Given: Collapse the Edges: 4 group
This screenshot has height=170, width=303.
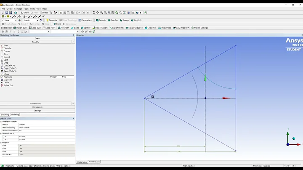Looking at the screenshot, I should pyautogui.click(x=1, y=143).
